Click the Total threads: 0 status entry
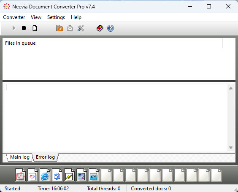Screen dimensions: 238x192 pos(104,189)
